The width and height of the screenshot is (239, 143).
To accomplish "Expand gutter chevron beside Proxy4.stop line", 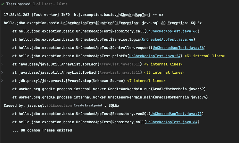I will pos(2,80).
